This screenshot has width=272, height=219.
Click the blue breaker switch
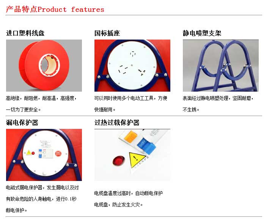pos(146,146)
